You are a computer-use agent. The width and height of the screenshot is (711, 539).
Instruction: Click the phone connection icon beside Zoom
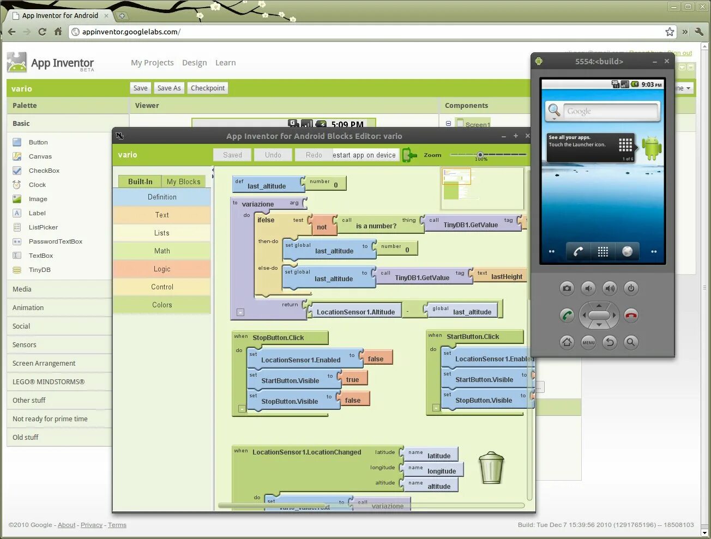409,155
